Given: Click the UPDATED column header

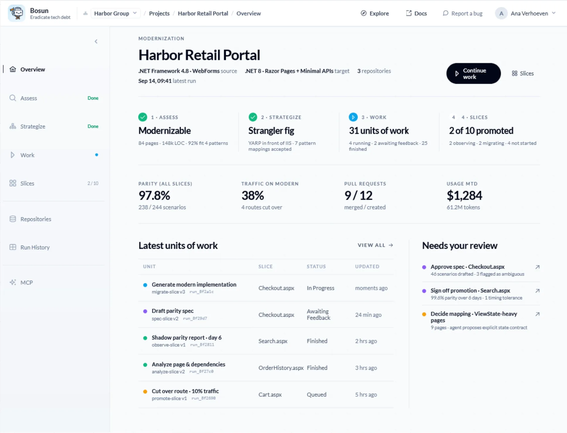Looking at the screenshot, I should click(367, 267).
